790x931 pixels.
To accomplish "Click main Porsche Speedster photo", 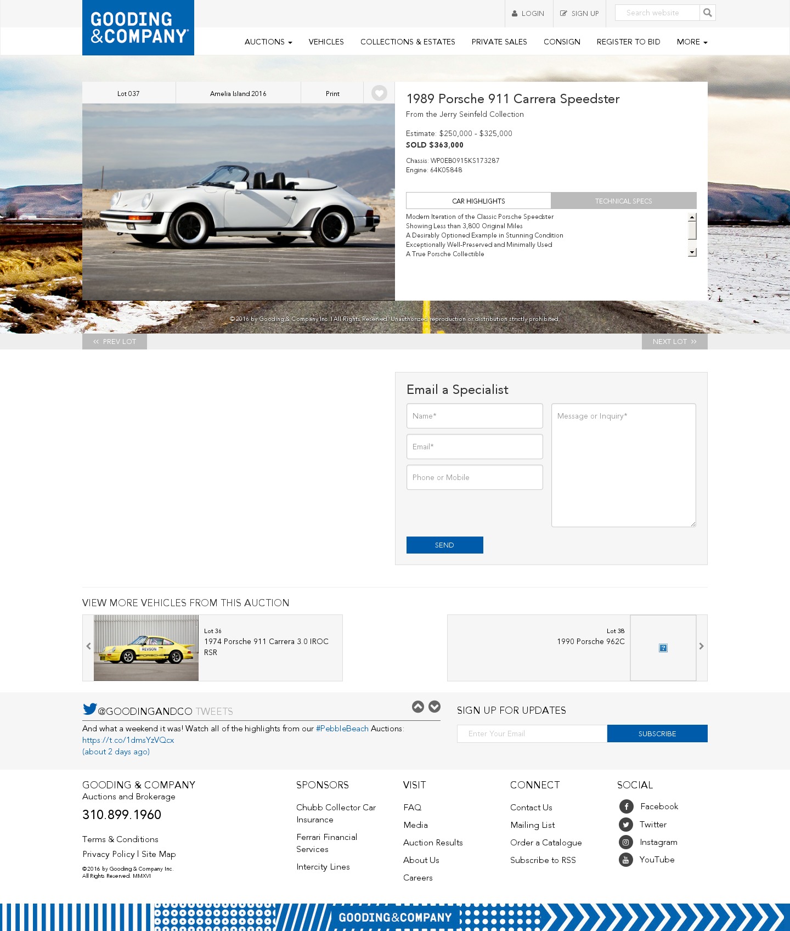I will point(239,202).
